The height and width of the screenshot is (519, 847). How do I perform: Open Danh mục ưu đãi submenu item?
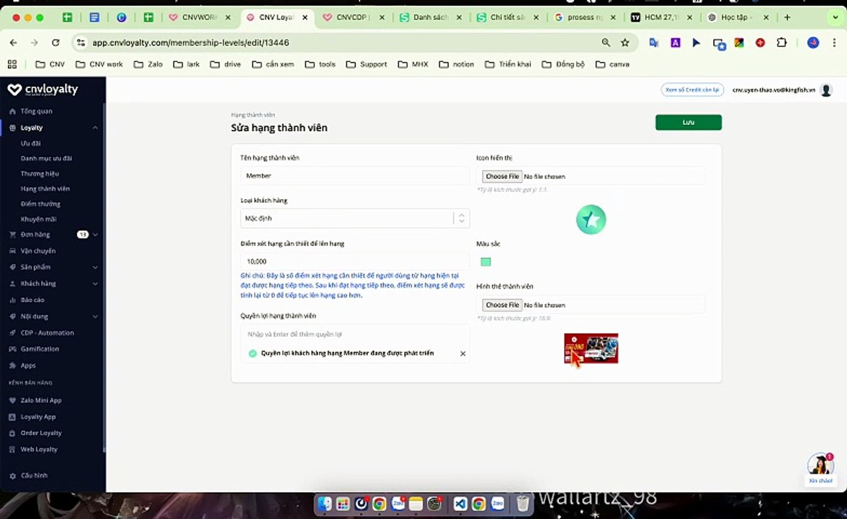click(x=46, y=159)
